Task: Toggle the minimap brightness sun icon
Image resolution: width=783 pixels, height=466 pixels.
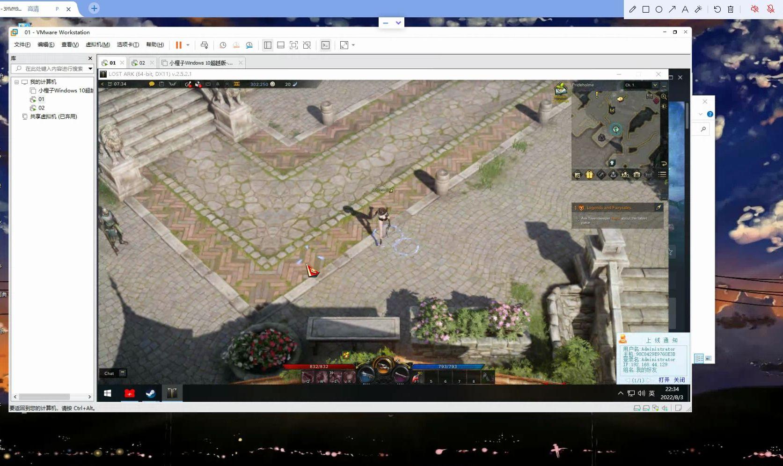Action: (664, 107)
